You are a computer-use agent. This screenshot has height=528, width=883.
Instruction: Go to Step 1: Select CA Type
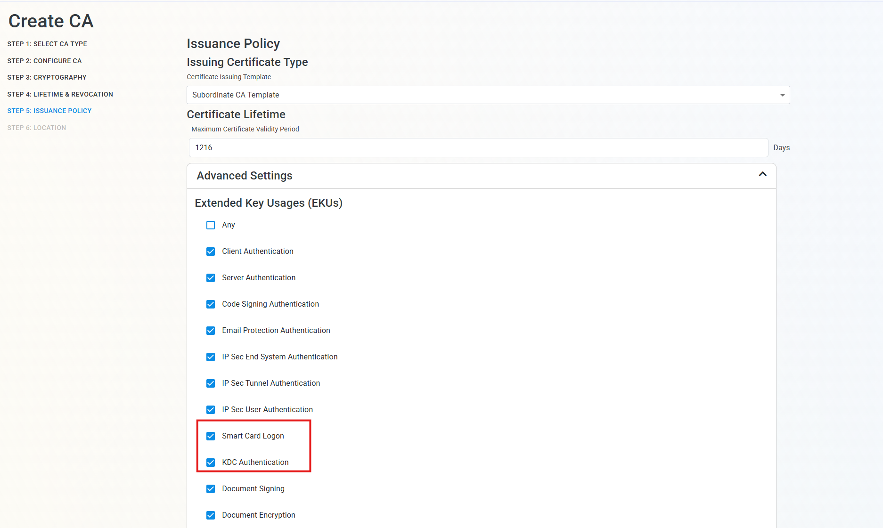pyautogui.click(x=47, y=44)
